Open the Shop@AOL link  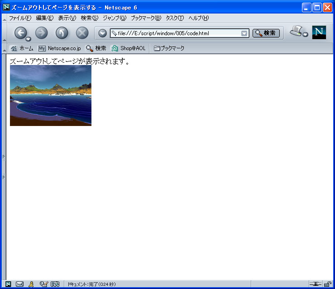coord(129,48)
